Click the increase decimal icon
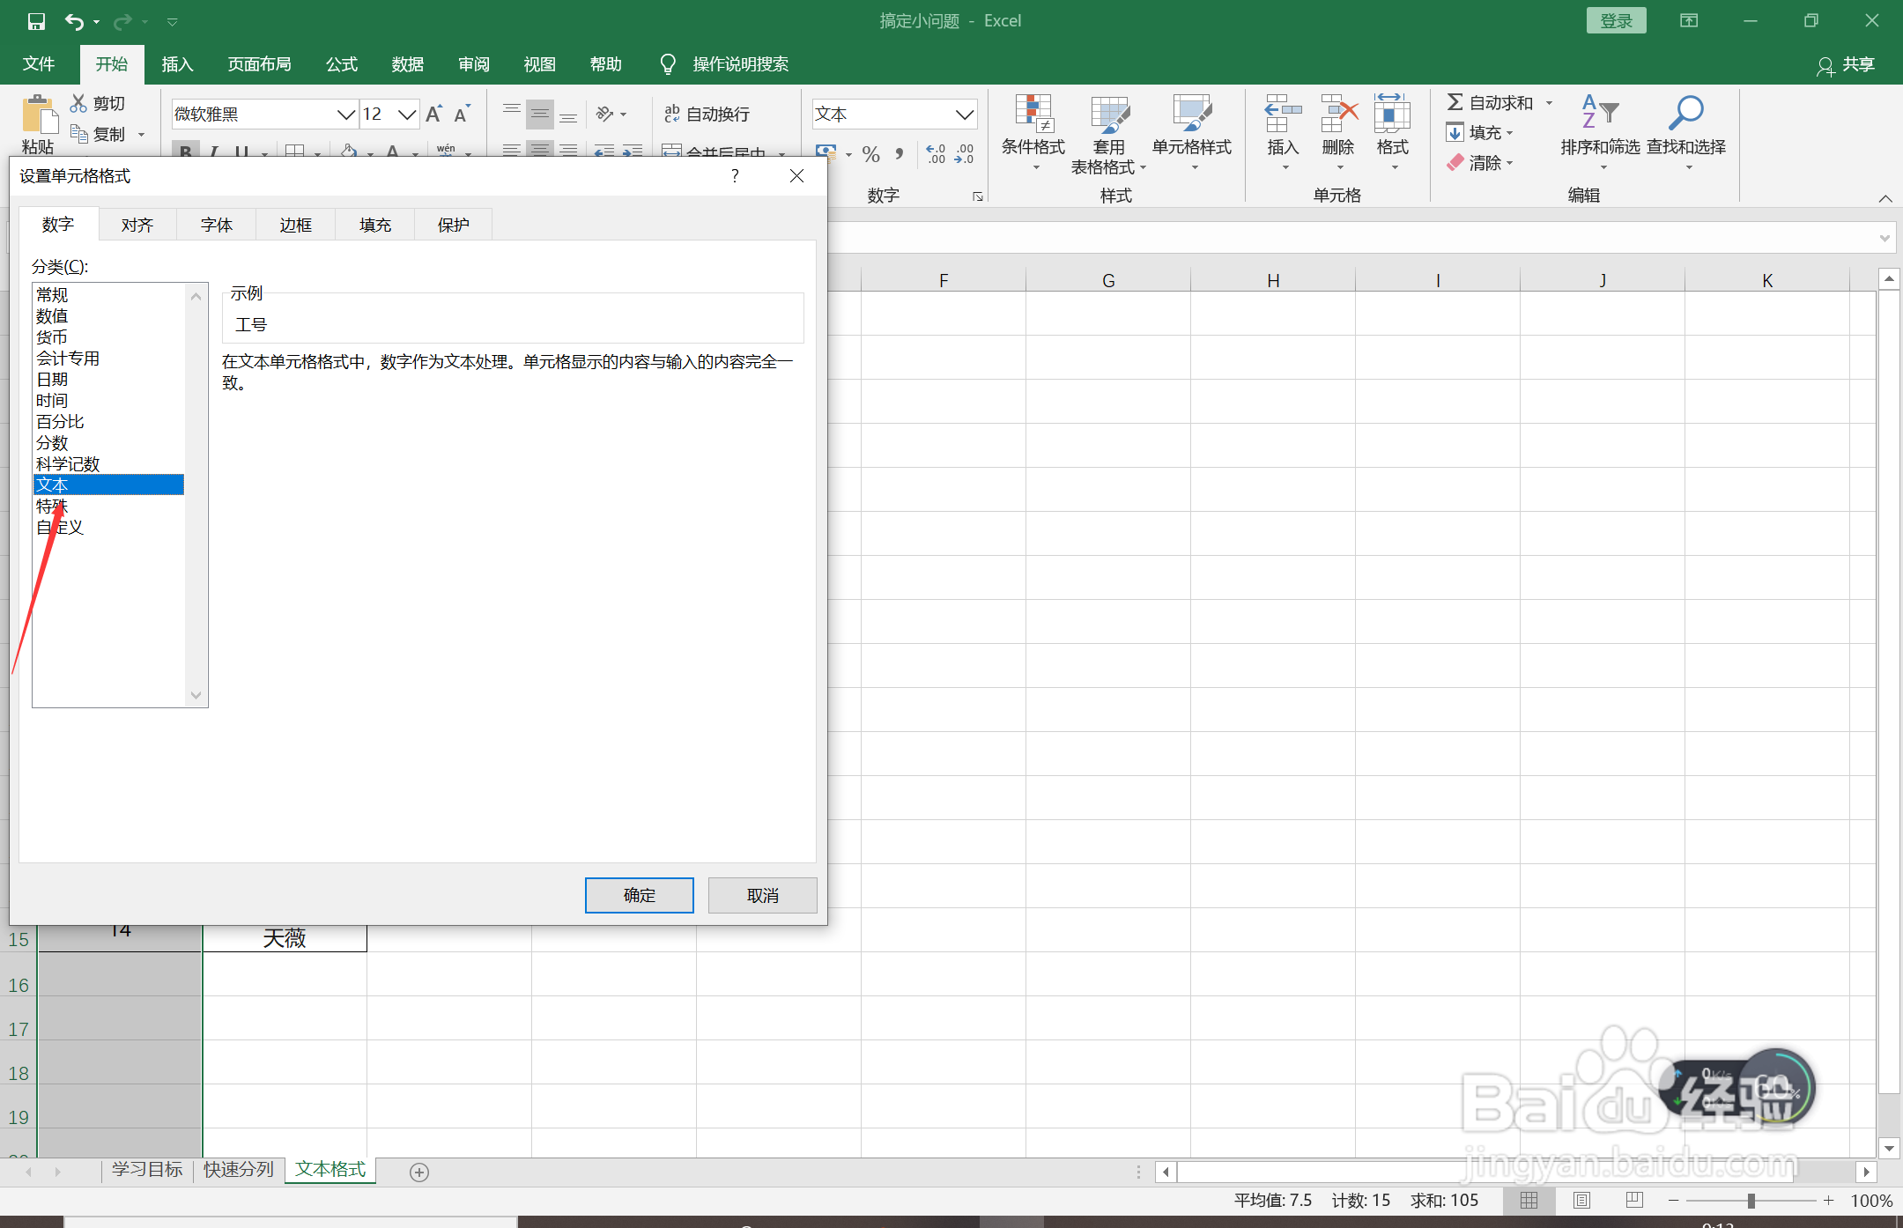The height and width of the screenshot is (1228, 1903). 936,154
